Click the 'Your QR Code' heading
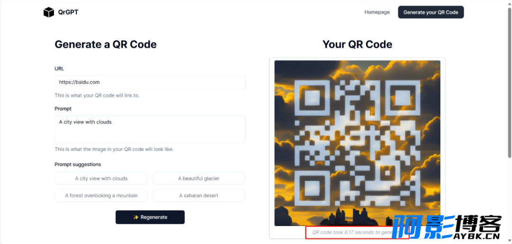Image resolution: width=512 pixels, height=244 pixels. pos(357,44)
